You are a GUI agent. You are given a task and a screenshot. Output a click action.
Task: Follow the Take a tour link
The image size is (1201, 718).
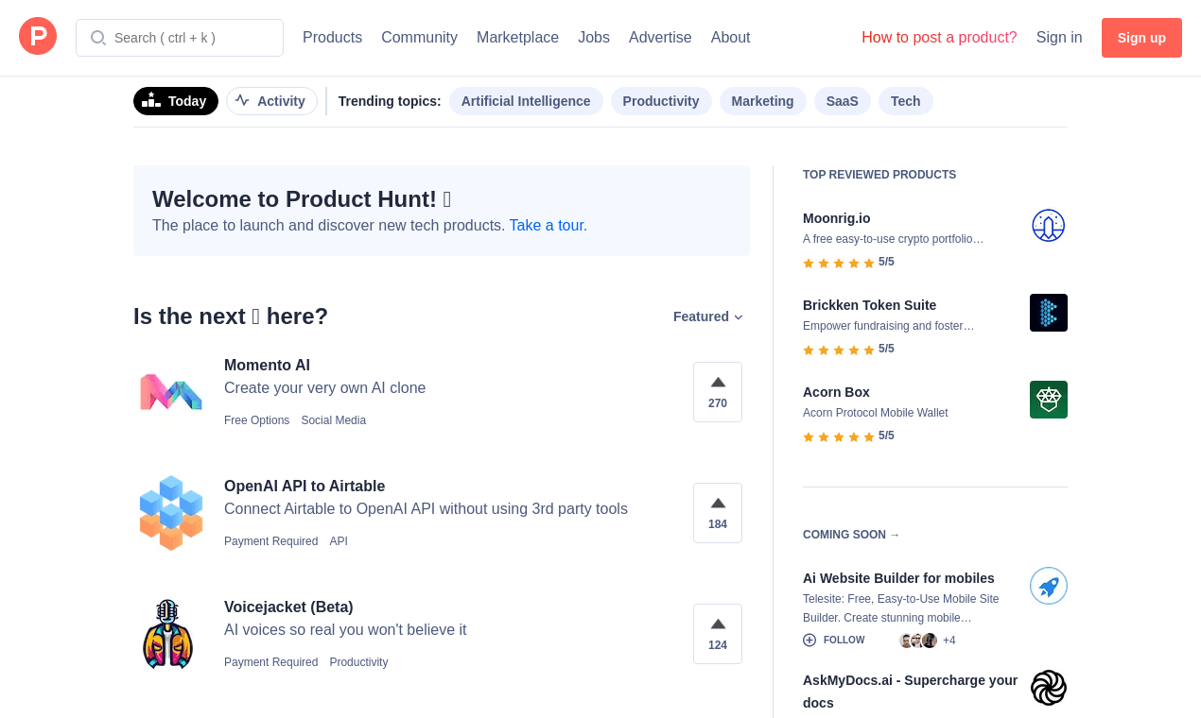click(548, 226)
